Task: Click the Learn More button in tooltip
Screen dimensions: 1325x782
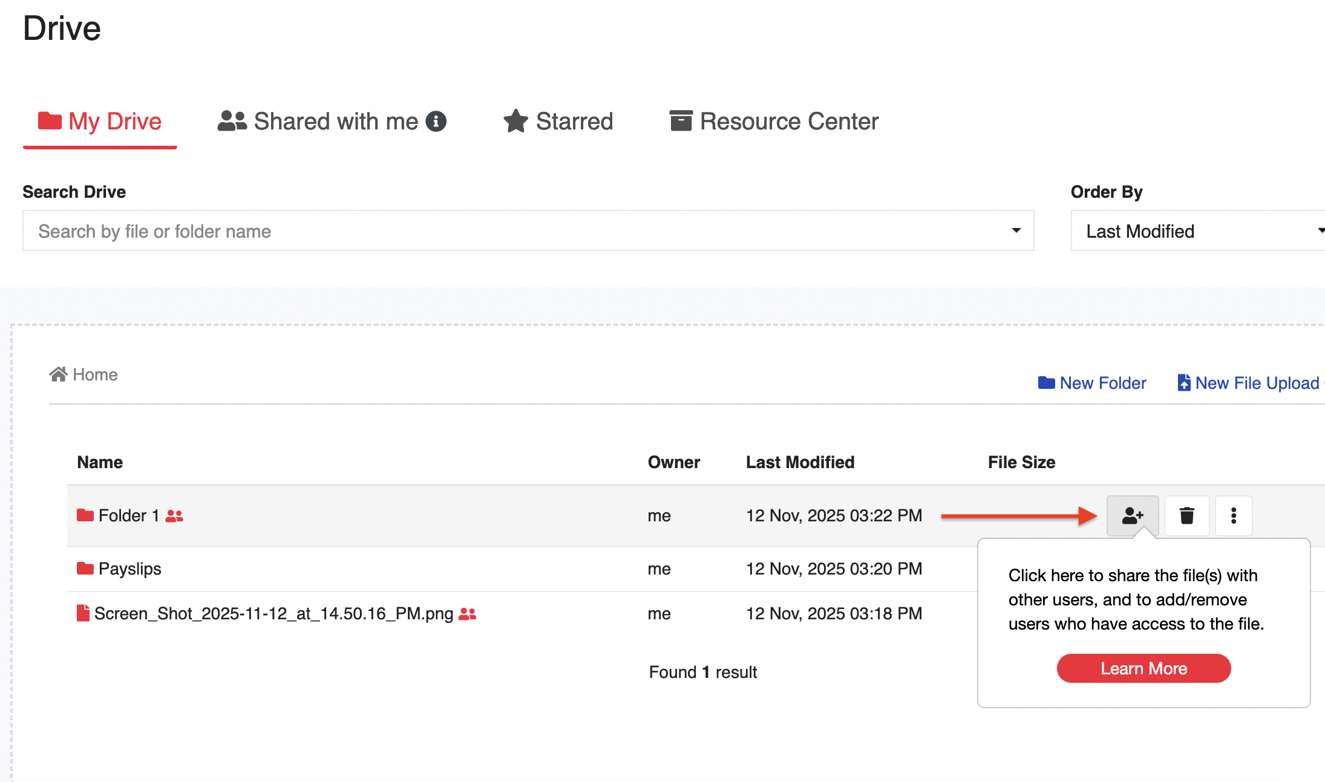Action: tap(1143, 668)
